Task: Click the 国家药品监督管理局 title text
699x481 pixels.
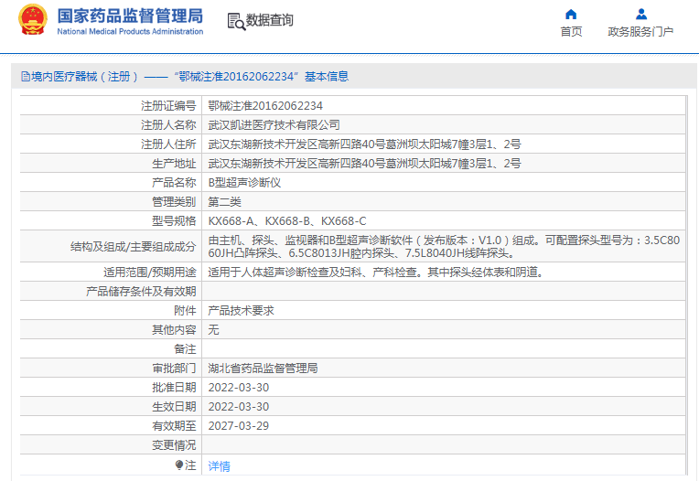Action: click(130, 16)
